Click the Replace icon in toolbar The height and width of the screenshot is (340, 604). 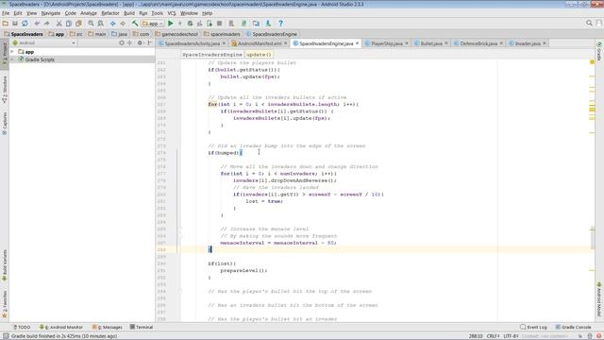point(101,24)
